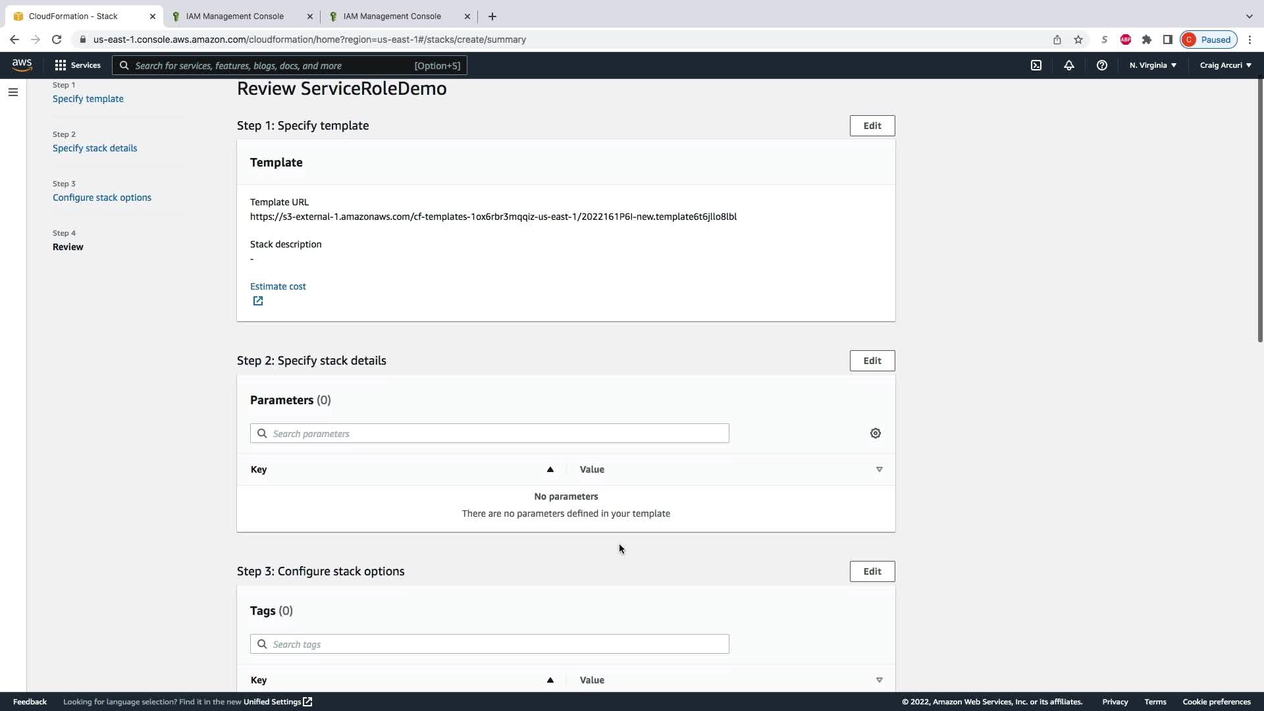Click the page vertical scrollbar

coord(1260,211)
